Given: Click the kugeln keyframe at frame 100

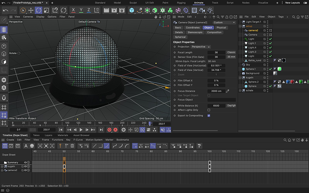Looking at the screenshot, I should [x=209, y=166].
